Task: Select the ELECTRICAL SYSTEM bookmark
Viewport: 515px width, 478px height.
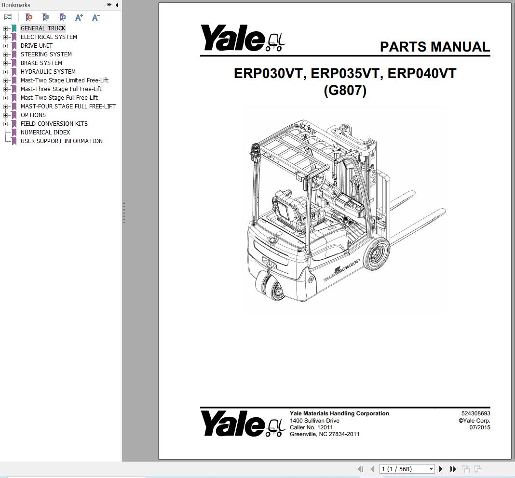Action: [x=49, y=37]
